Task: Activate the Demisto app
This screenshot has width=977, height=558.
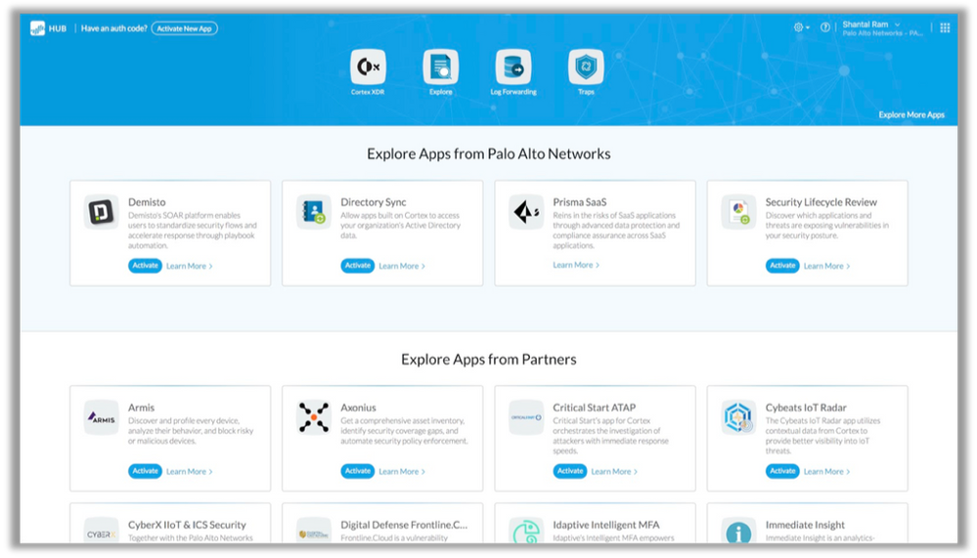Action: (145, 265)
